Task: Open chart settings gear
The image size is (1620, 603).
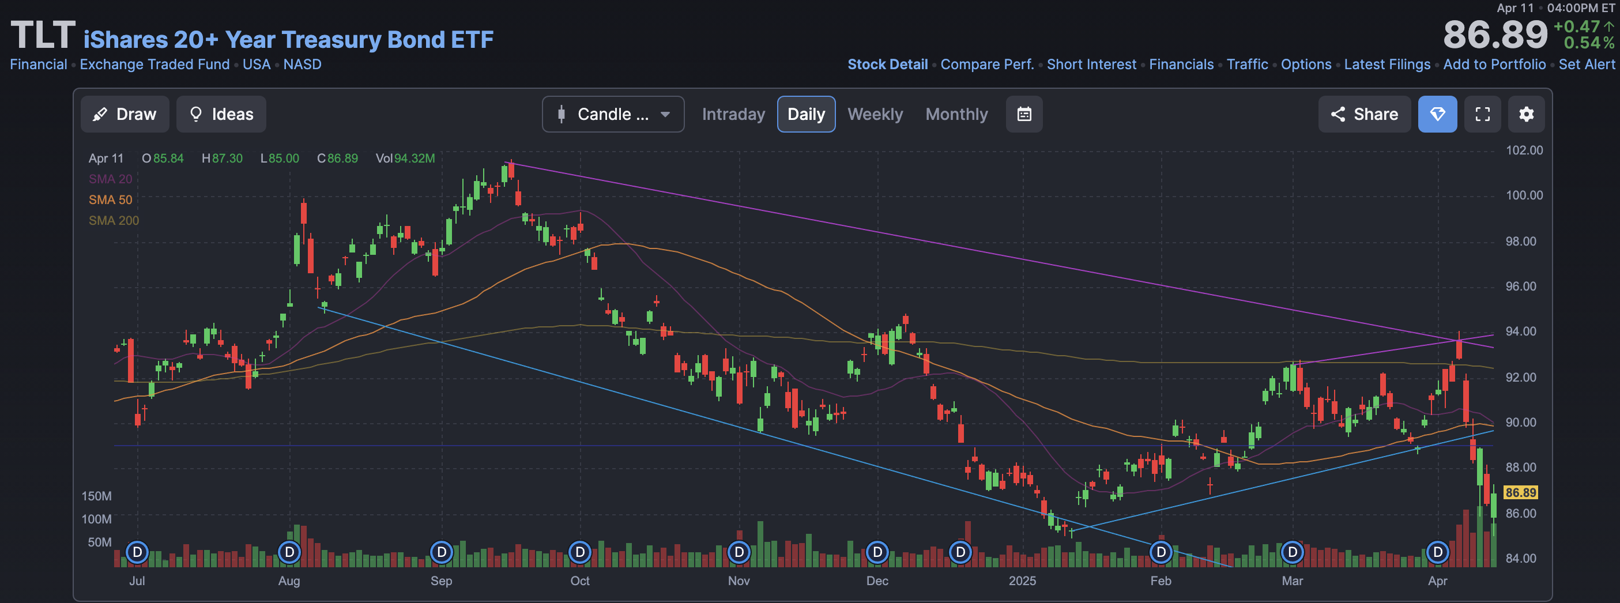Action: click(1526, 115)
